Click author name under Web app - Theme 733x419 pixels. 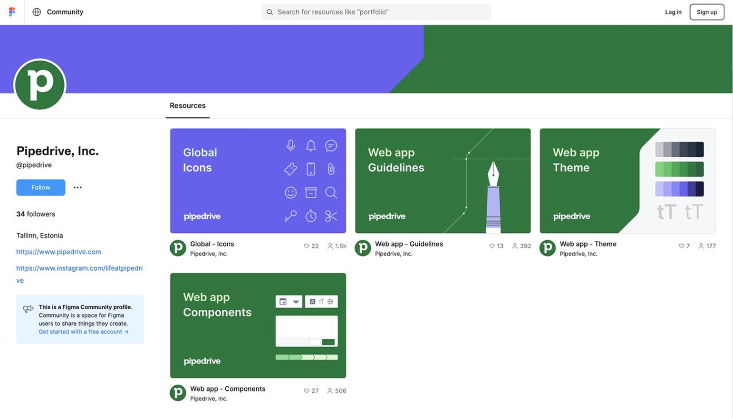point(578,254)
